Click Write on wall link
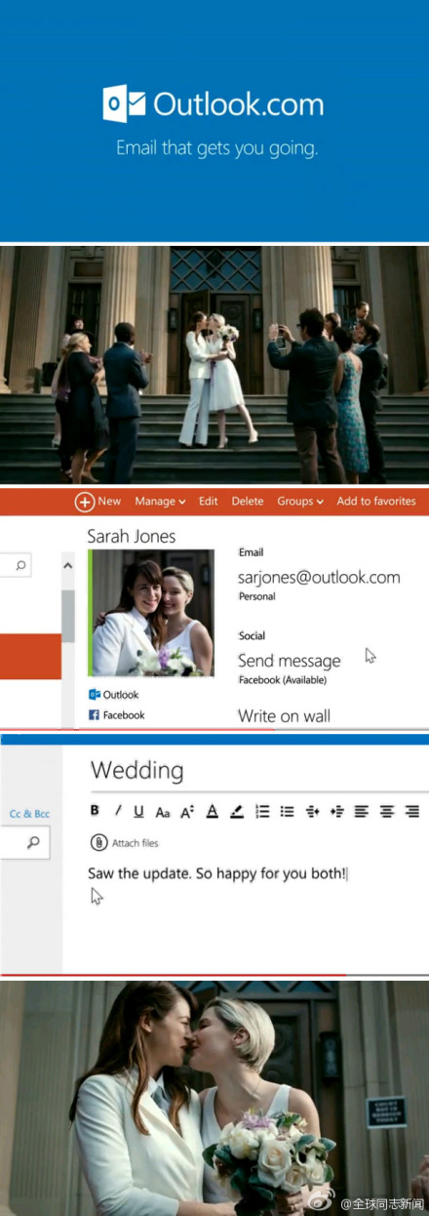 pyautogui.click(x=284, y=716)
